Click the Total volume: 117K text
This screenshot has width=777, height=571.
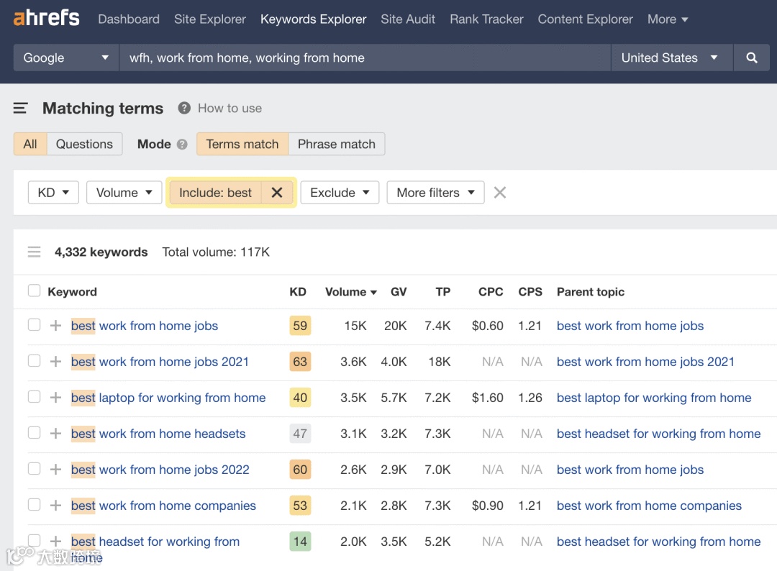[x=216, y=252]
